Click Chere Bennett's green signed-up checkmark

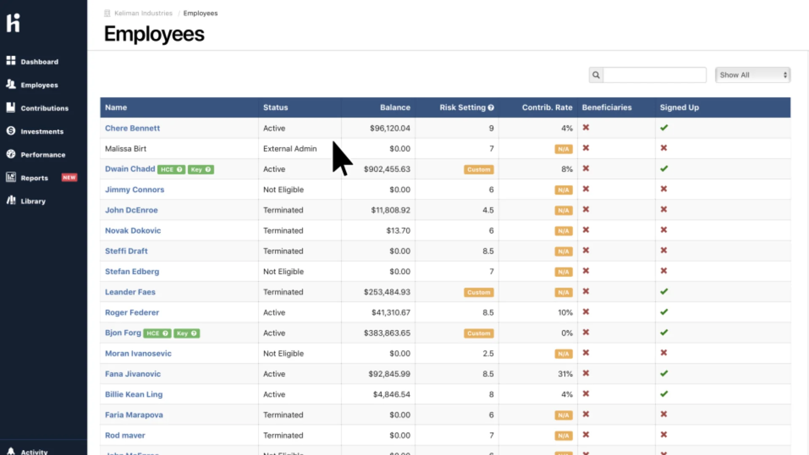click(664, 128)
